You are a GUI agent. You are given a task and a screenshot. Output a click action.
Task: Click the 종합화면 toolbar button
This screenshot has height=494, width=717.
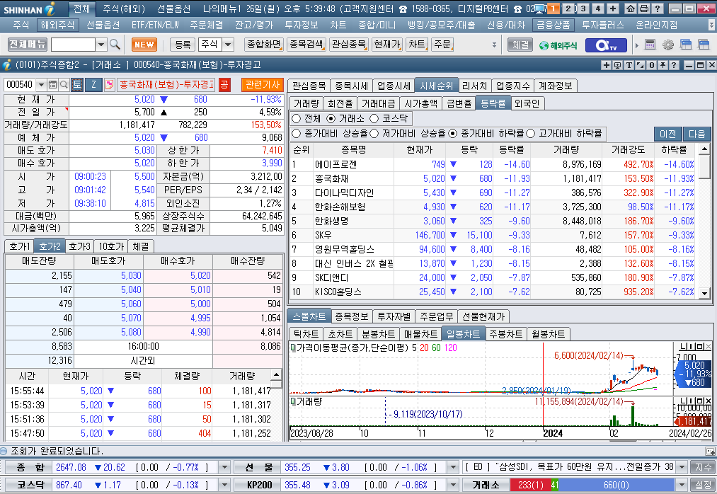pos(264,45)
